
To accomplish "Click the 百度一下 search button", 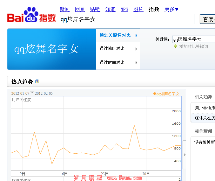I will (x=207, y=19).
